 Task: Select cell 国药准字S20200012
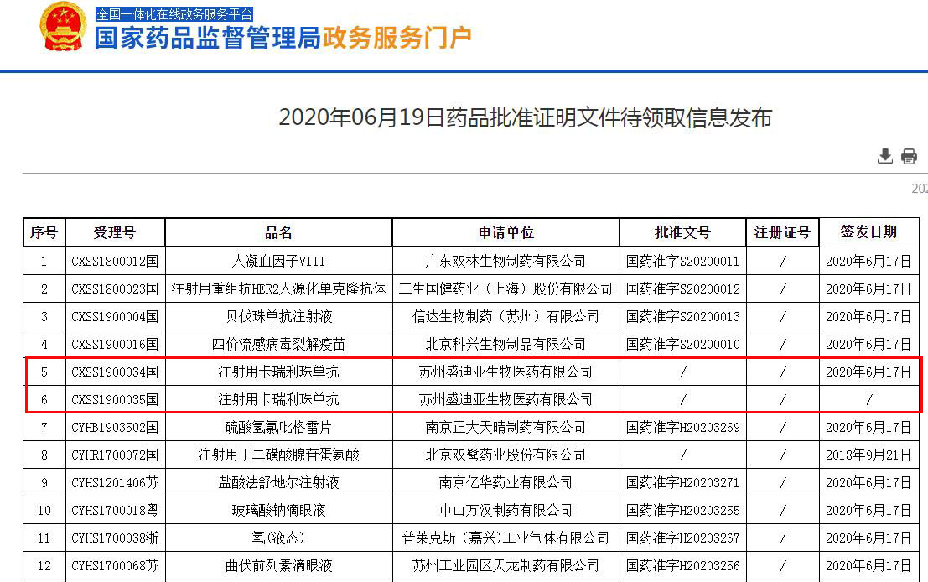[683, 289]
